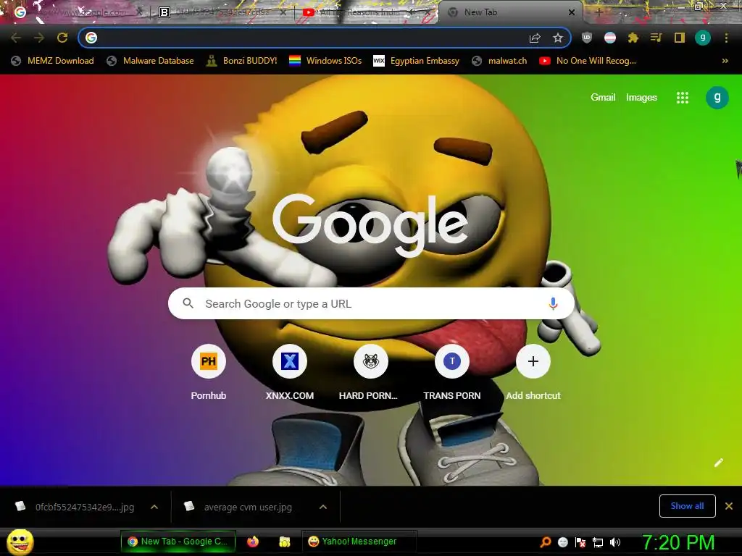Share this page from the address bar

click(535, 38)
